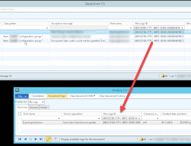Select SalesSalesOrderService.update cell
The width and height of the screenshot is (191, 146).
pos(82,122)
